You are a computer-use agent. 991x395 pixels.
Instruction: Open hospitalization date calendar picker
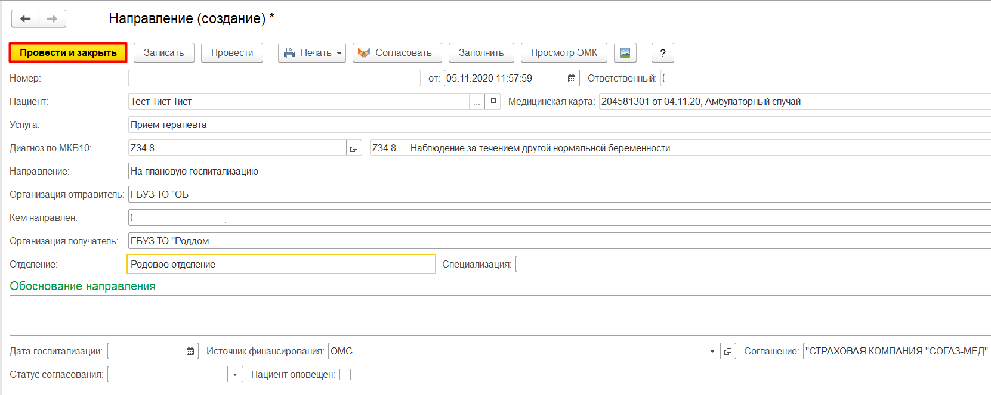coord(190,352)
